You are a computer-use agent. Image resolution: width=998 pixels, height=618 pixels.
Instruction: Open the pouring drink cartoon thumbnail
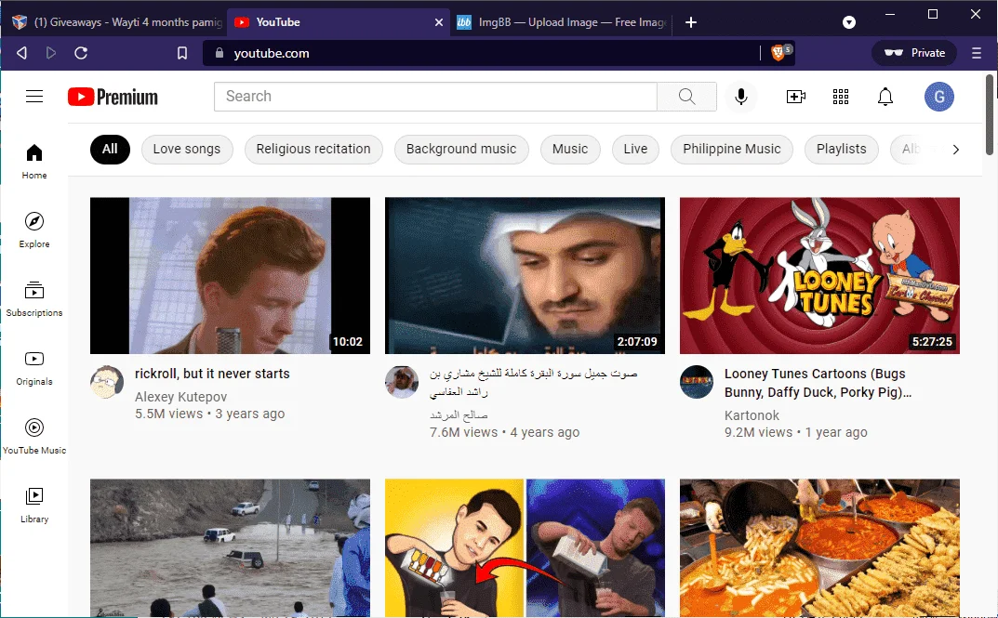[x=525, y=547]
